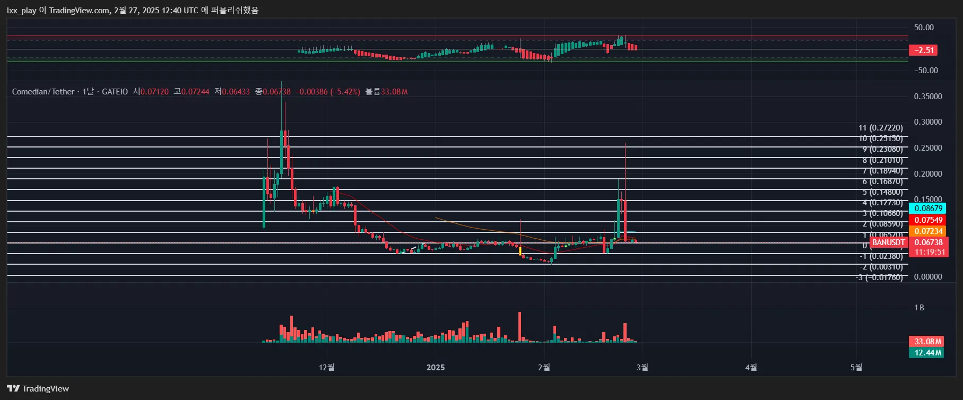The height and width of the screenshot is (400, 963).
Task: Click the 1 B volume scale label
Action: (x=919, y=308)
